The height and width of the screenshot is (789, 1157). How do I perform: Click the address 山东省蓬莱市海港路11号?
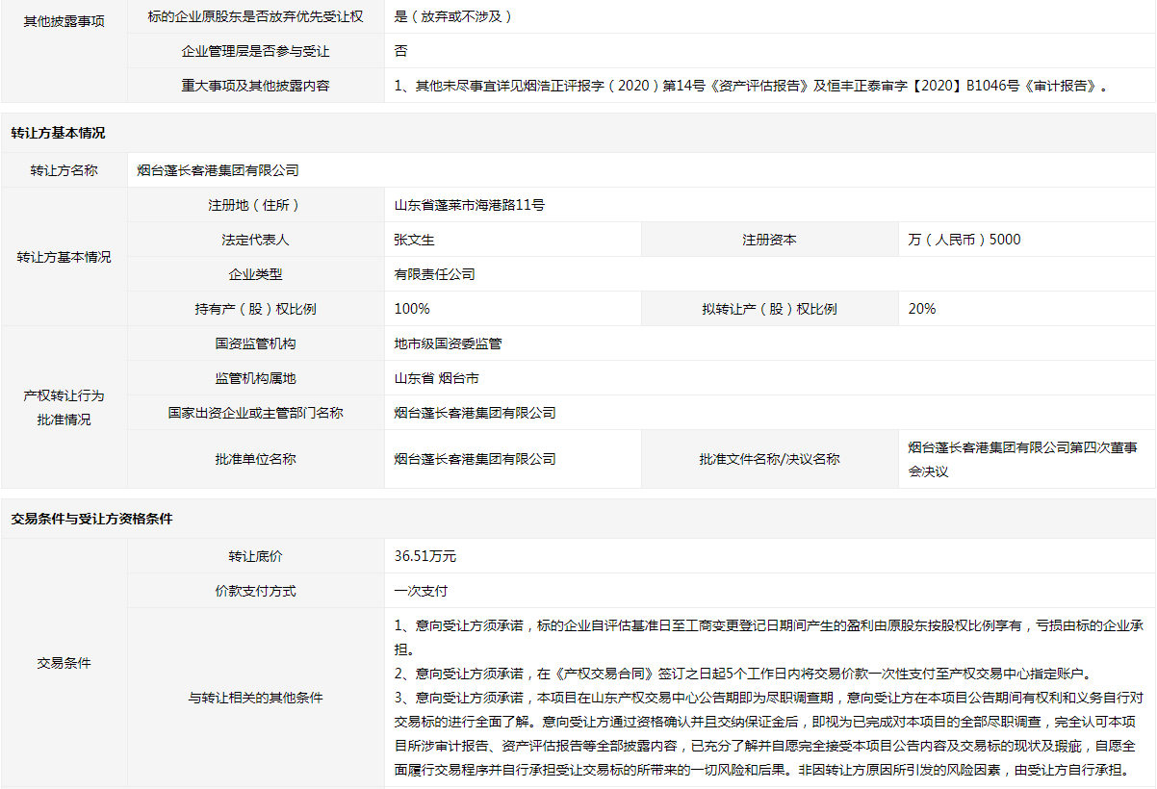[470, 205]
